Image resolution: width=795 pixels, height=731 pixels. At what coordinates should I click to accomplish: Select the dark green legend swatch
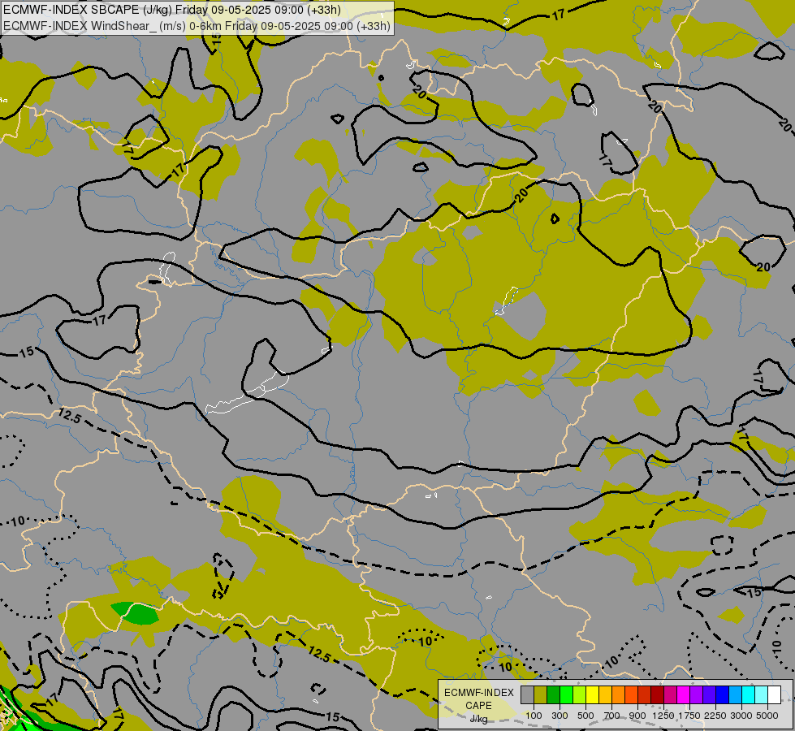pos(553,694)
